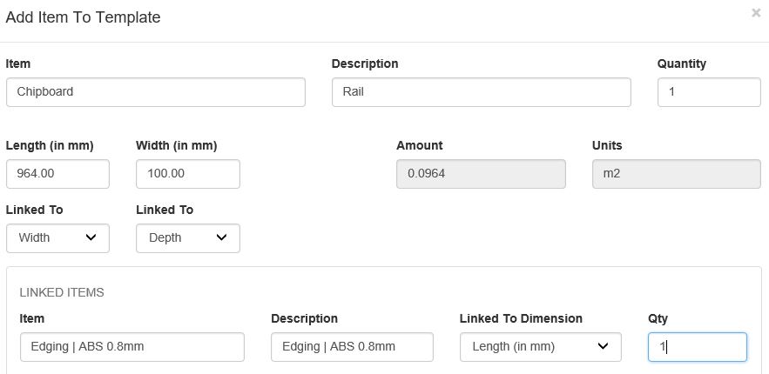
Task: Focus the Description field containing Rail
Action: coord(481,92)
